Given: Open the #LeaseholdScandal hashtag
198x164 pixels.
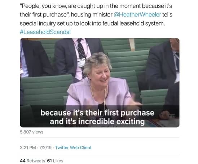Looking at the screenshot, I should [x=45, y=32].
